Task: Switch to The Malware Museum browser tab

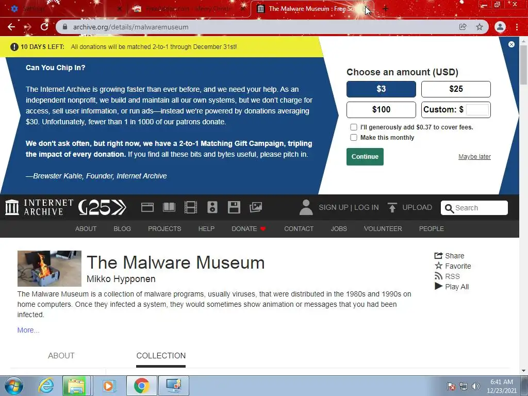Action: point(311,9)
